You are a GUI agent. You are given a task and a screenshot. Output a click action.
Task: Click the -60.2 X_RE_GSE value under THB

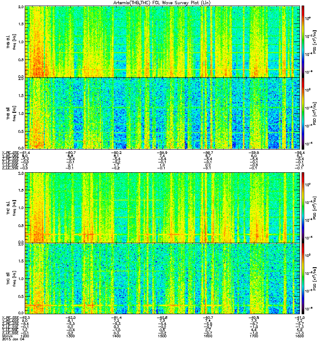point(116,153)
